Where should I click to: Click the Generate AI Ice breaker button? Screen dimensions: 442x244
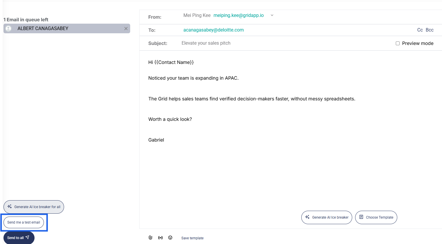pos(327,217)
